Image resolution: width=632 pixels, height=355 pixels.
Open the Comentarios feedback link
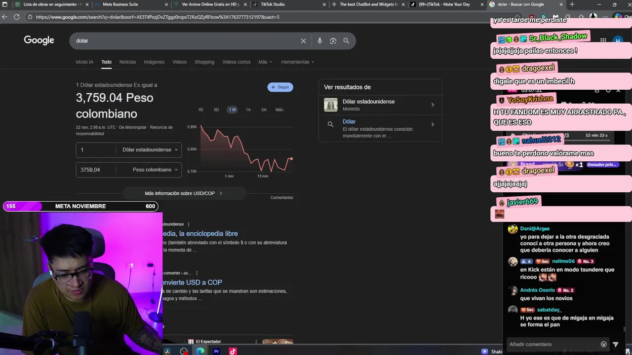[281, 198]
